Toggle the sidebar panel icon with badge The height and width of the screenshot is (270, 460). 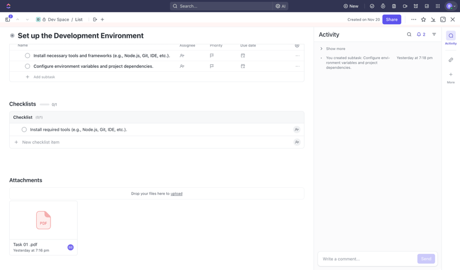(x=8, y=20)
